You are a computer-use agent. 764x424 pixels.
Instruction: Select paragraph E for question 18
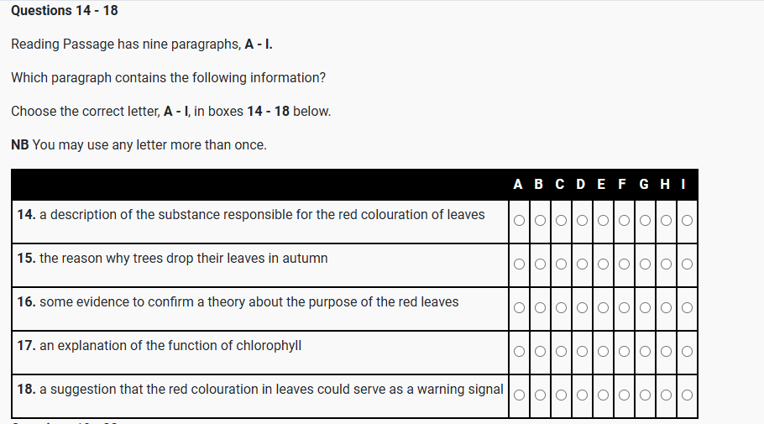coord(603,395)
